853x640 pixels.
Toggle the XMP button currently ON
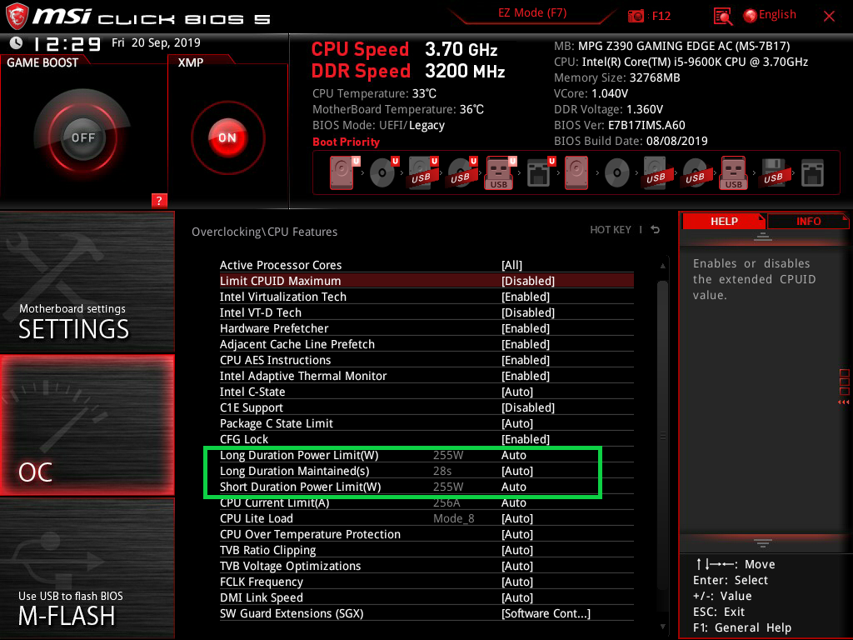point(228,137)
